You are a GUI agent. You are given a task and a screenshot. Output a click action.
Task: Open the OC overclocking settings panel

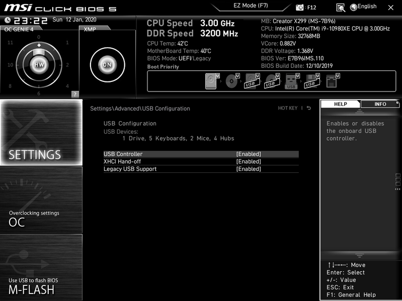pyautogui.click(x=41, y=200)
